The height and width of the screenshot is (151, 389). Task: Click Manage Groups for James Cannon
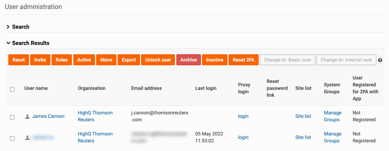pos(333,116)
